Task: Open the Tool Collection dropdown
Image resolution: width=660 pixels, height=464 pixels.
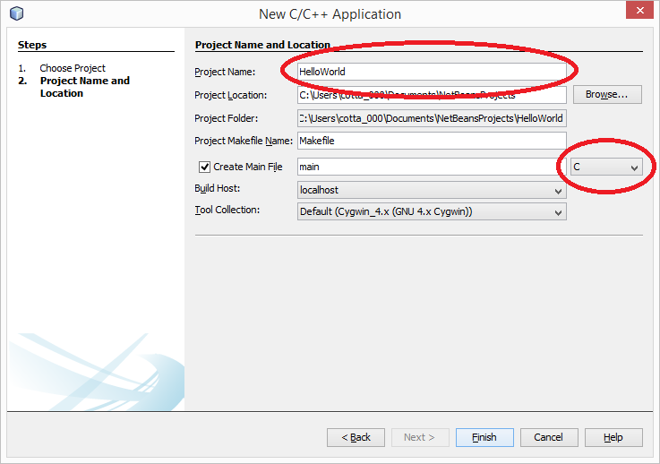Action: [x=432, y=211]
